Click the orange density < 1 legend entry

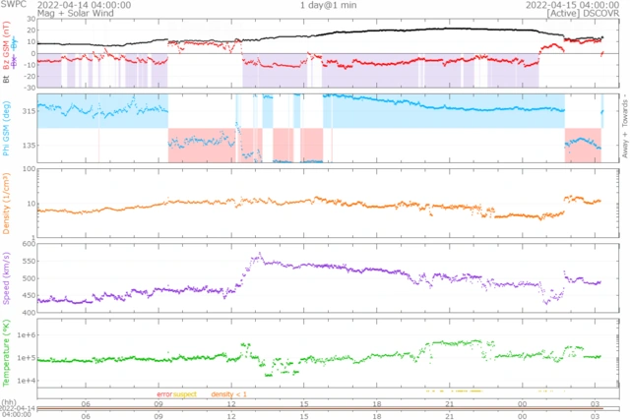pos(228,394)
